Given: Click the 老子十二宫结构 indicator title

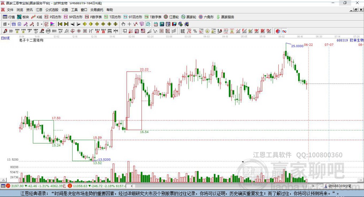Looking at the screenshot, I should 31,40.
